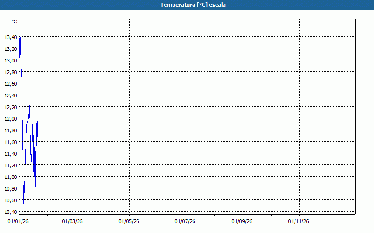Pick the 11,20 axis tick label

click(11, 165)
